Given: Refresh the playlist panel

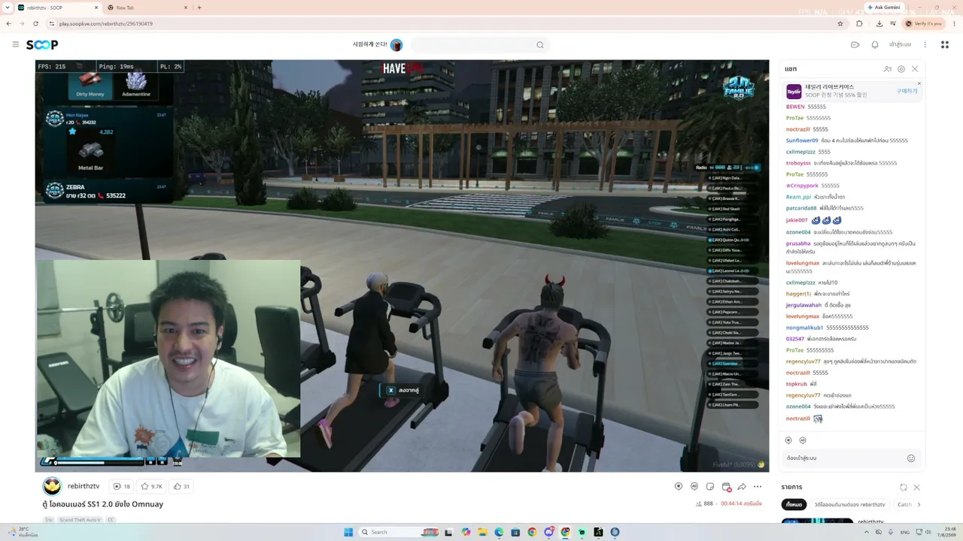Looking at the screenshot, I should click(x=904, y=488).
